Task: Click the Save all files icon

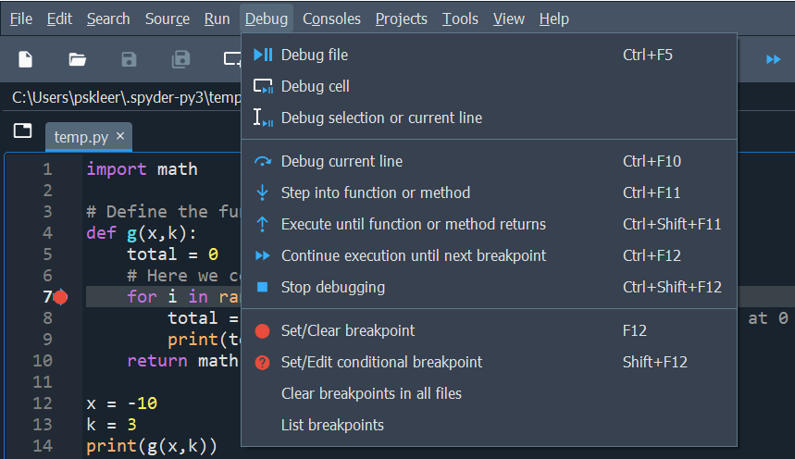Action: (x=180, y=59)
